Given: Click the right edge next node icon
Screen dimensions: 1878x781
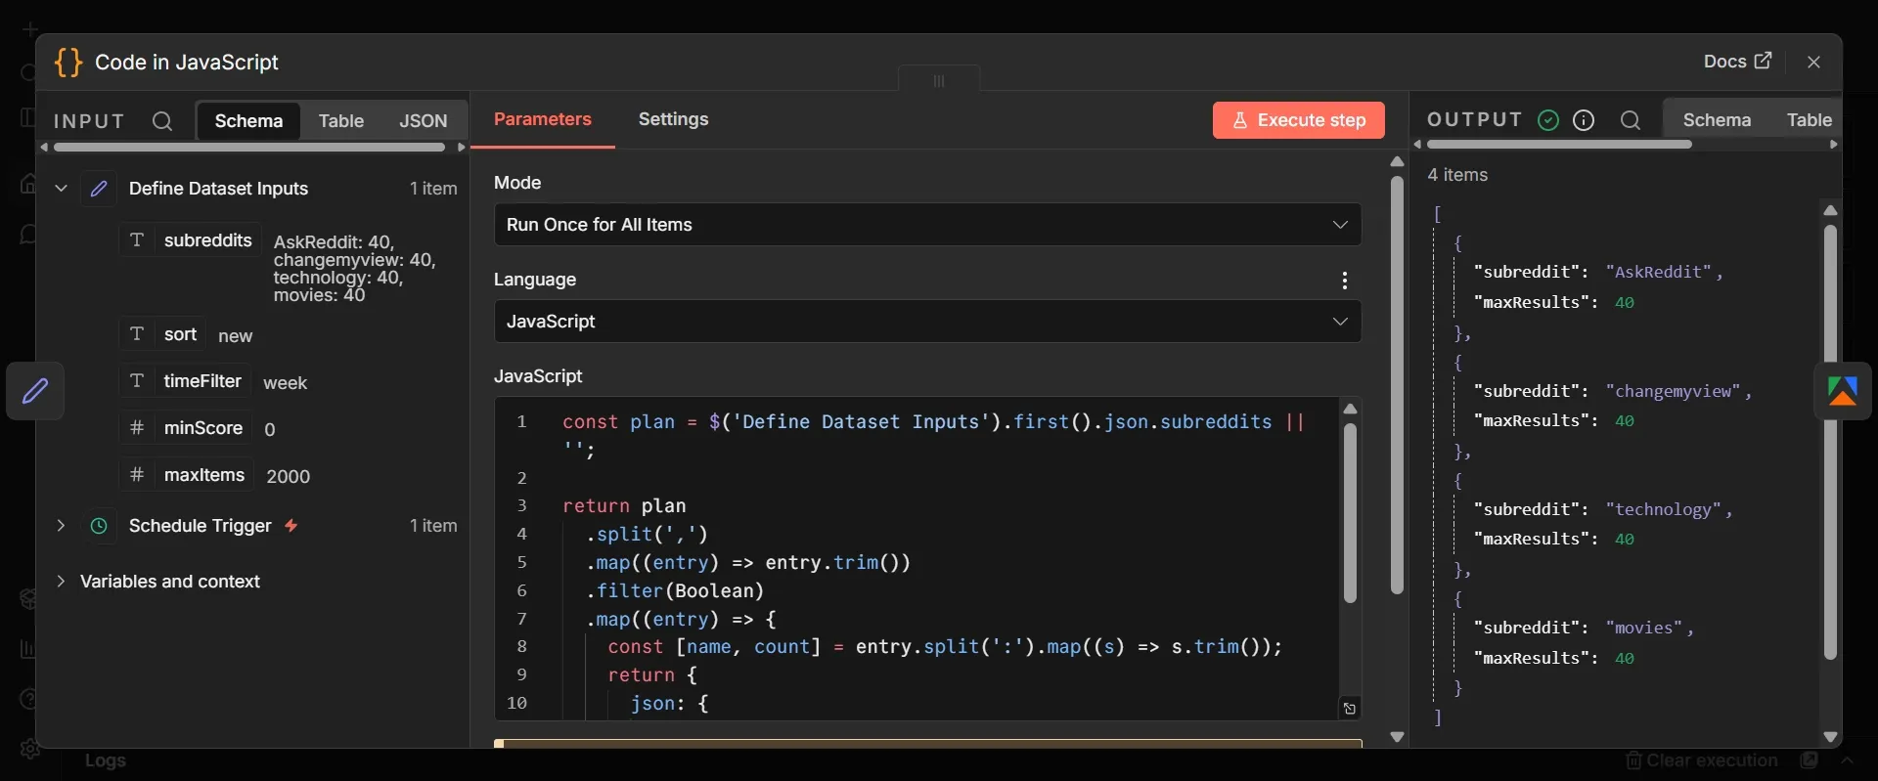Looking at the screenshot, I should [x=1843, y=391].
